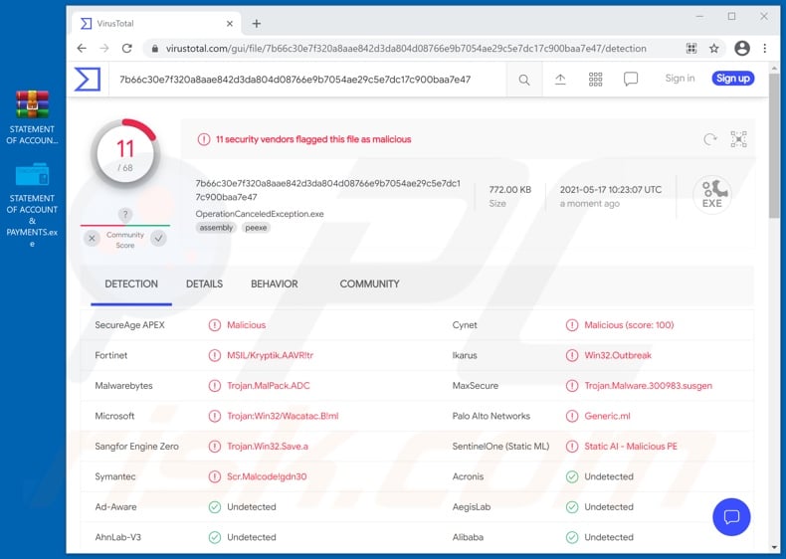
Task: Click the checkmark icon beside Acronis Undetected
Action: 572,476
